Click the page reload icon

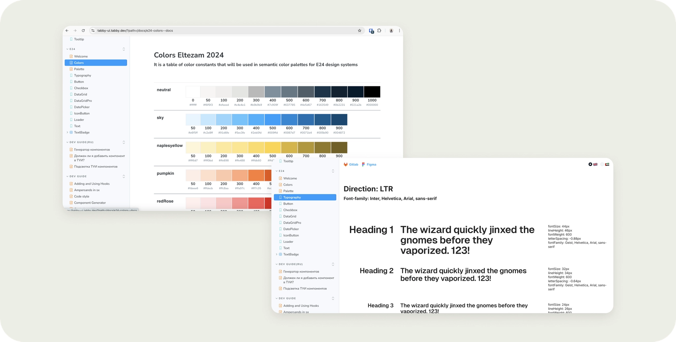[83, 30]
